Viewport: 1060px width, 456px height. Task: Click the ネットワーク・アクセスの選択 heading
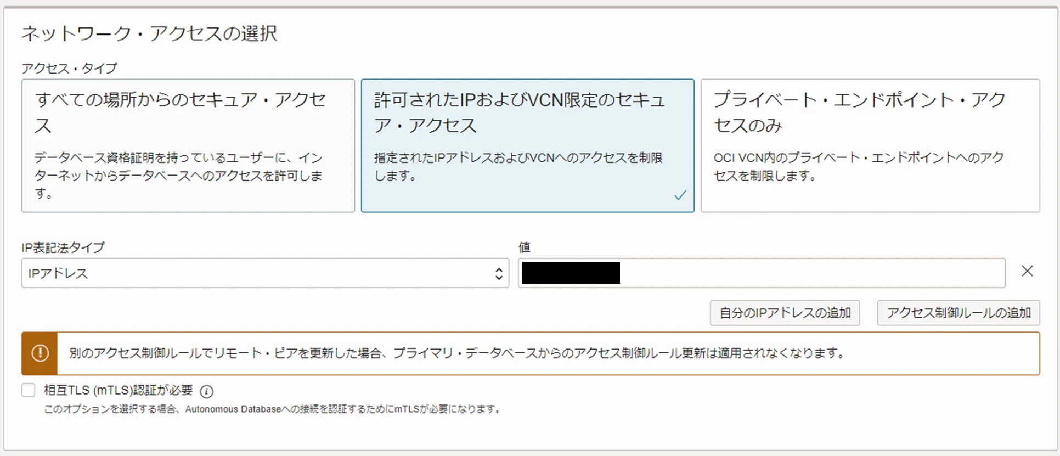point(149,33)
